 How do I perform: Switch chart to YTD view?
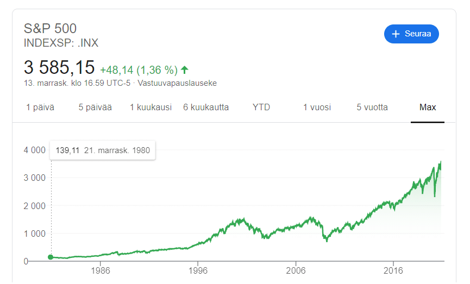261,108
